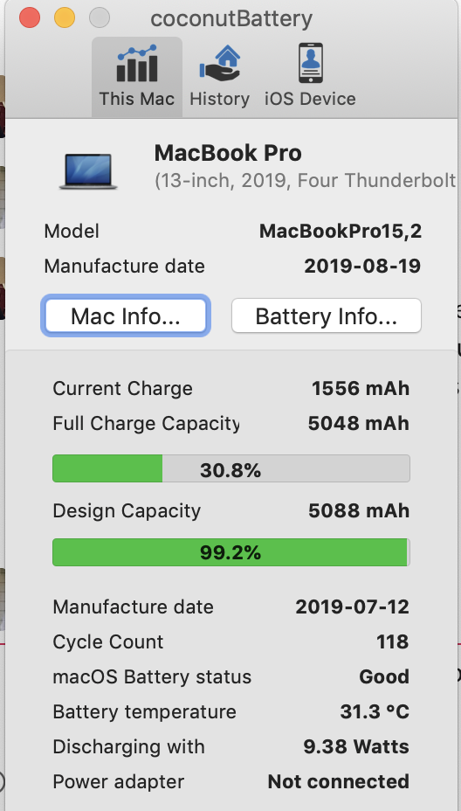Click the coconutBattery window title

[x=231, y=19]
